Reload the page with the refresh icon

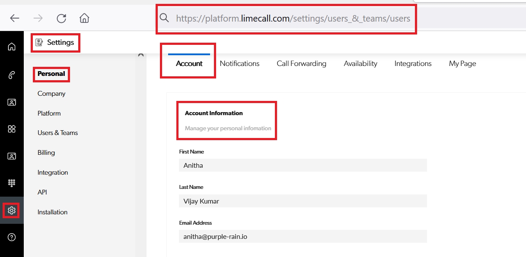[x=61, y=18]
